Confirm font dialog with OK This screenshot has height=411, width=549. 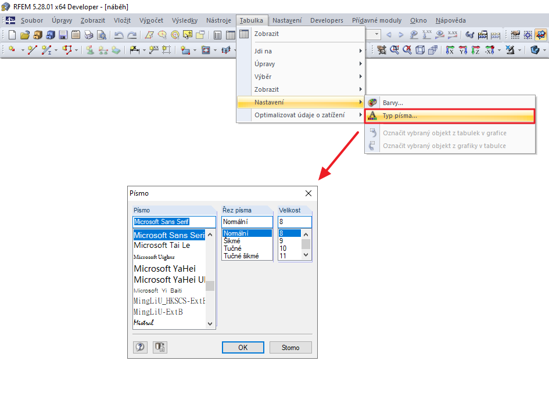tap(243, 347)
